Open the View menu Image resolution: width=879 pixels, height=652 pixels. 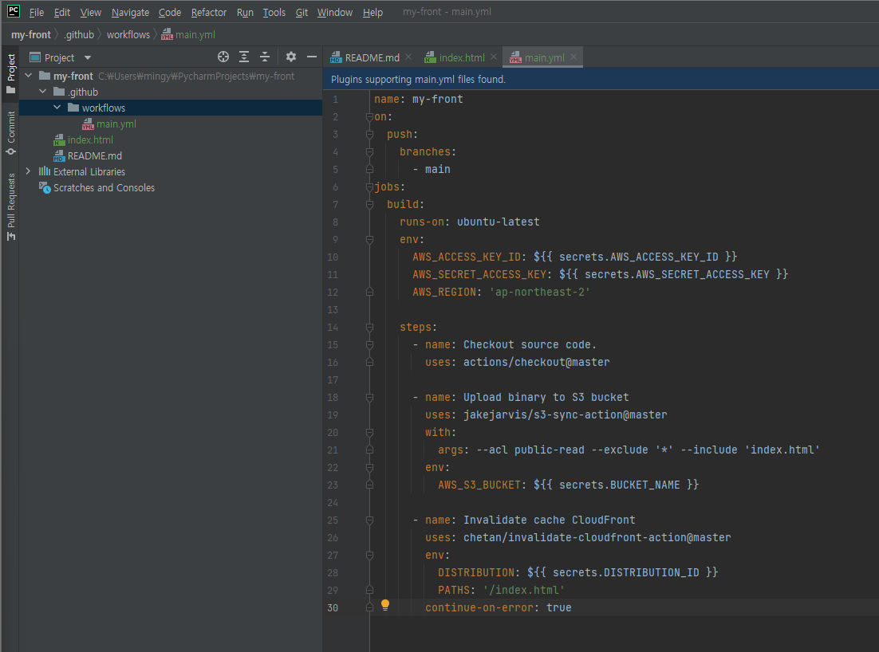tap(90, 12)
